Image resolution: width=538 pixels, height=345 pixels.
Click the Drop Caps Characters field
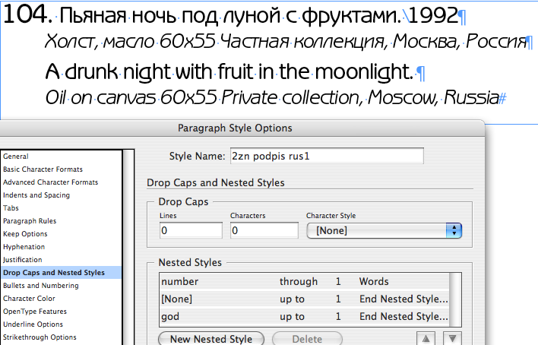(264, 230)
